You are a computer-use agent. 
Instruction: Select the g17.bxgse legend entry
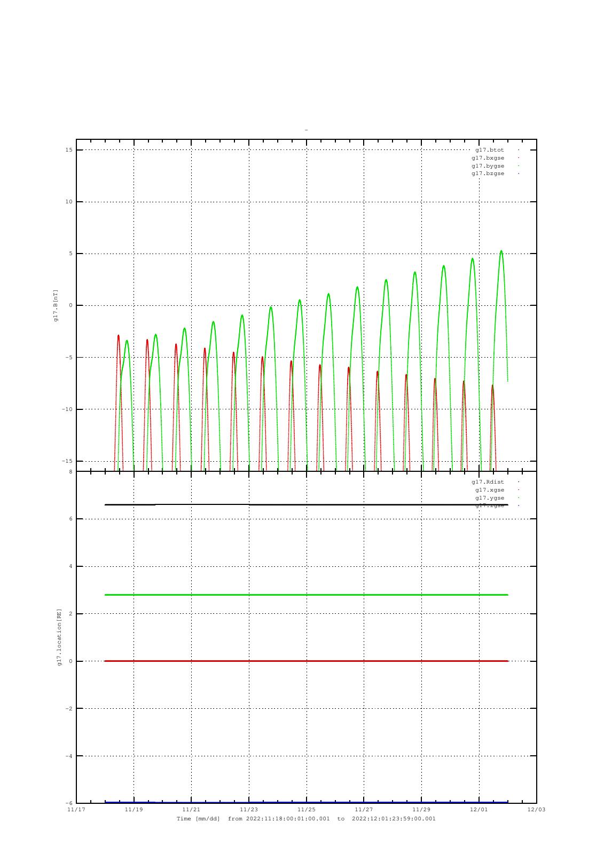[488, 158]
